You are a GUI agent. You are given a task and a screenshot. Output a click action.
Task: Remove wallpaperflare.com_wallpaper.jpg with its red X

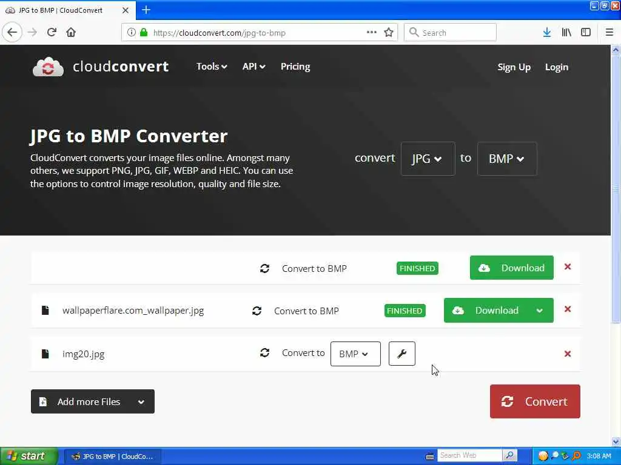(x=568, y=309)
